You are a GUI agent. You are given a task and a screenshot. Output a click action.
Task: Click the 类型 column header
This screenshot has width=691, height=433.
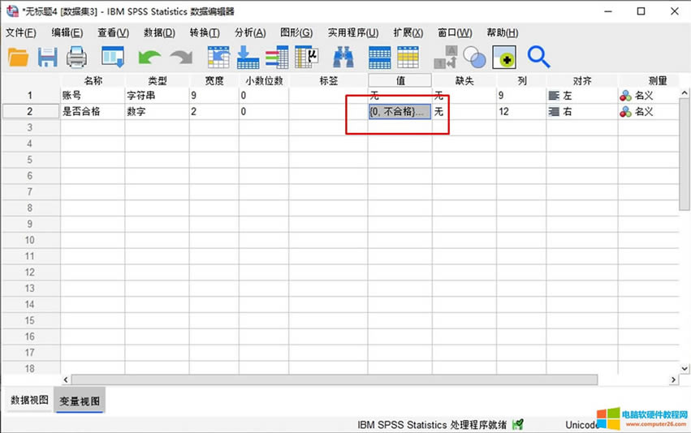pos(158,80)
